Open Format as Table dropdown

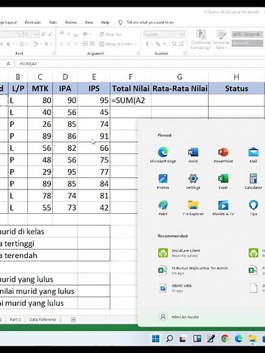click(x=221, y=39)
